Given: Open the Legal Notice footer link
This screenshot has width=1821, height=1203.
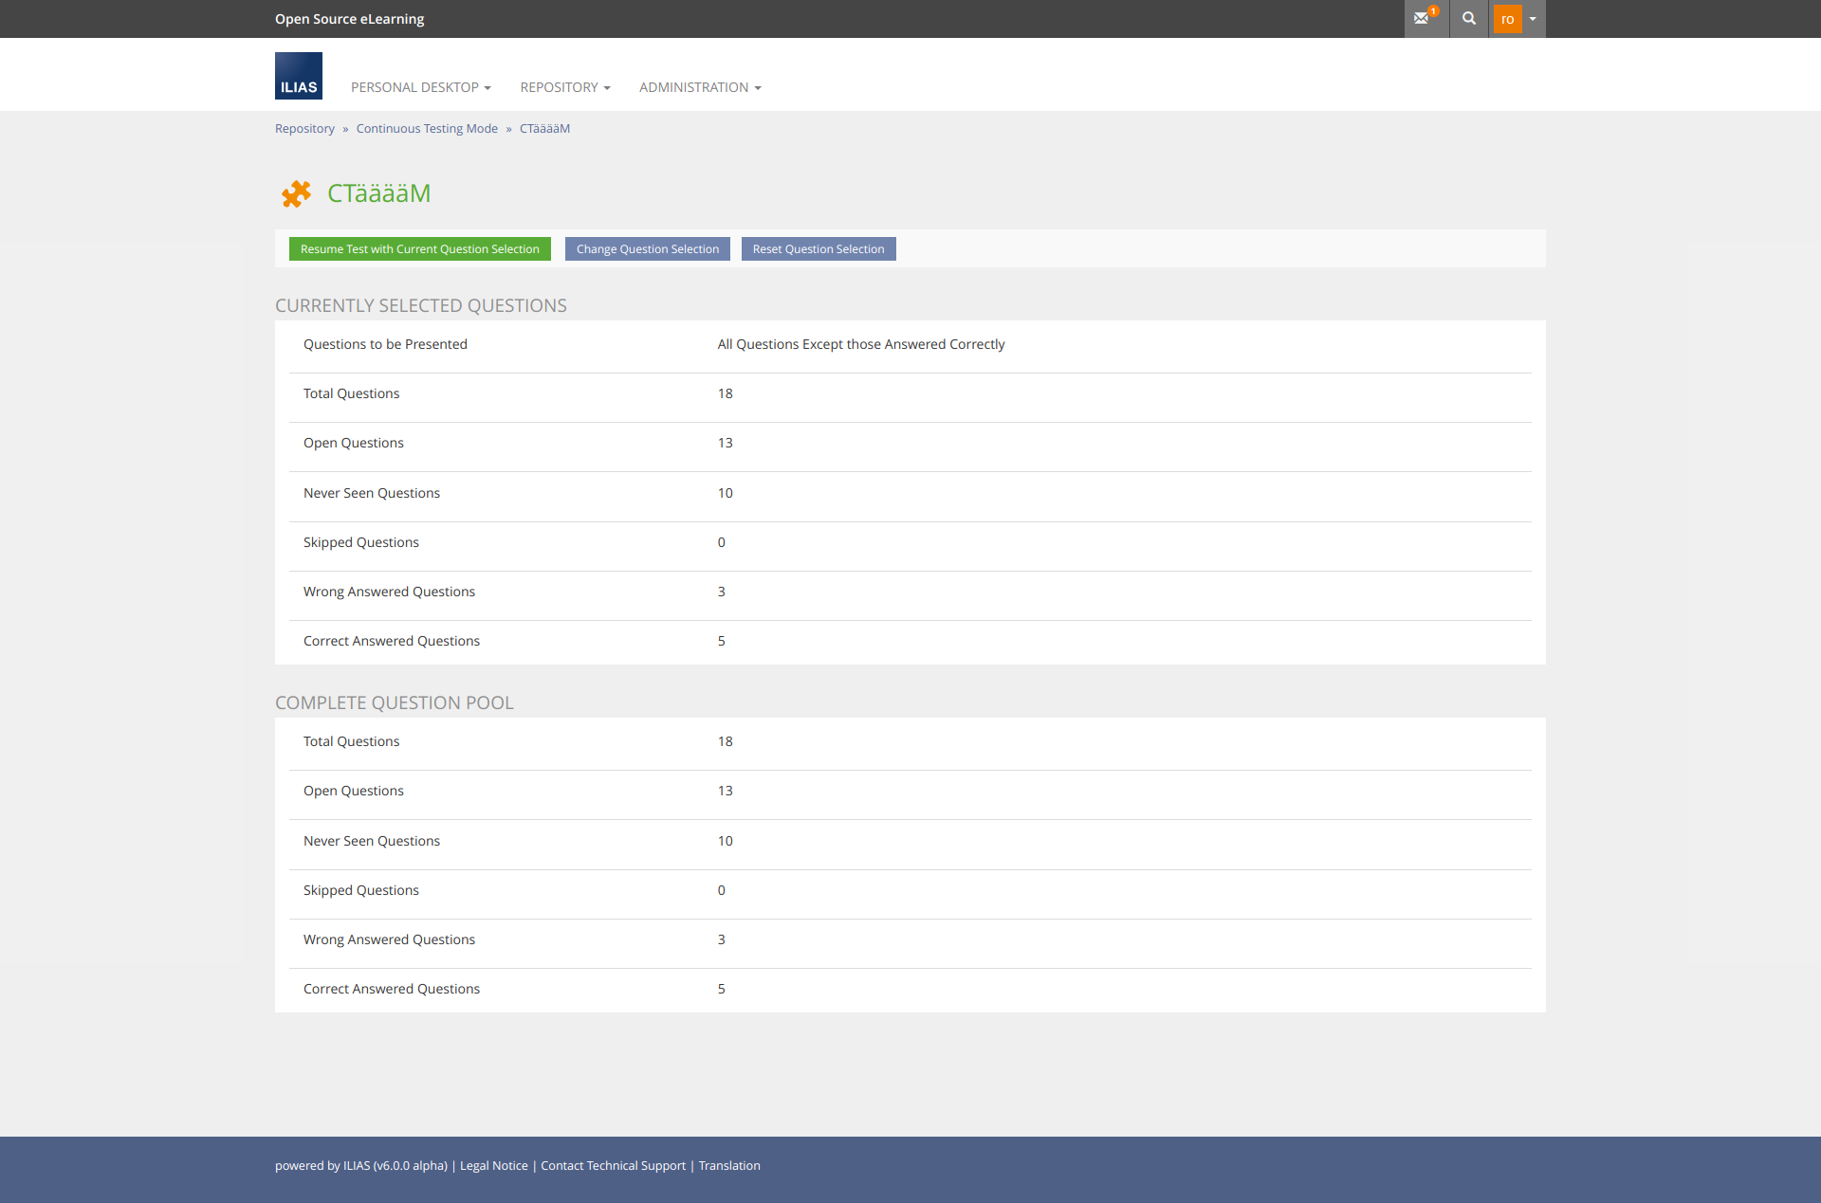Looking at the screenshot, I should [493, 1166].
